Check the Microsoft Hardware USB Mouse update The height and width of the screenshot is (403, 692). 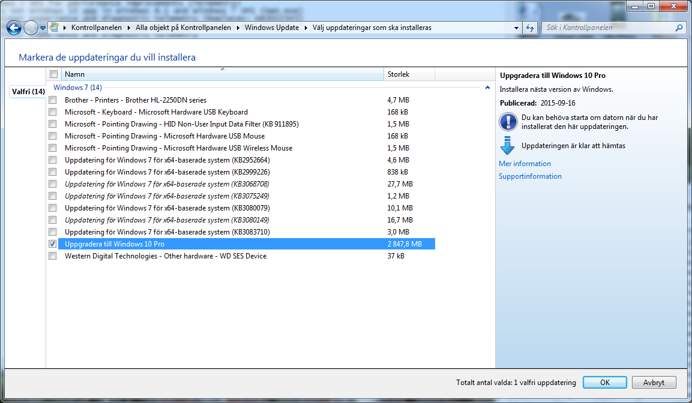pyautogui.click(x=53, y=136)
